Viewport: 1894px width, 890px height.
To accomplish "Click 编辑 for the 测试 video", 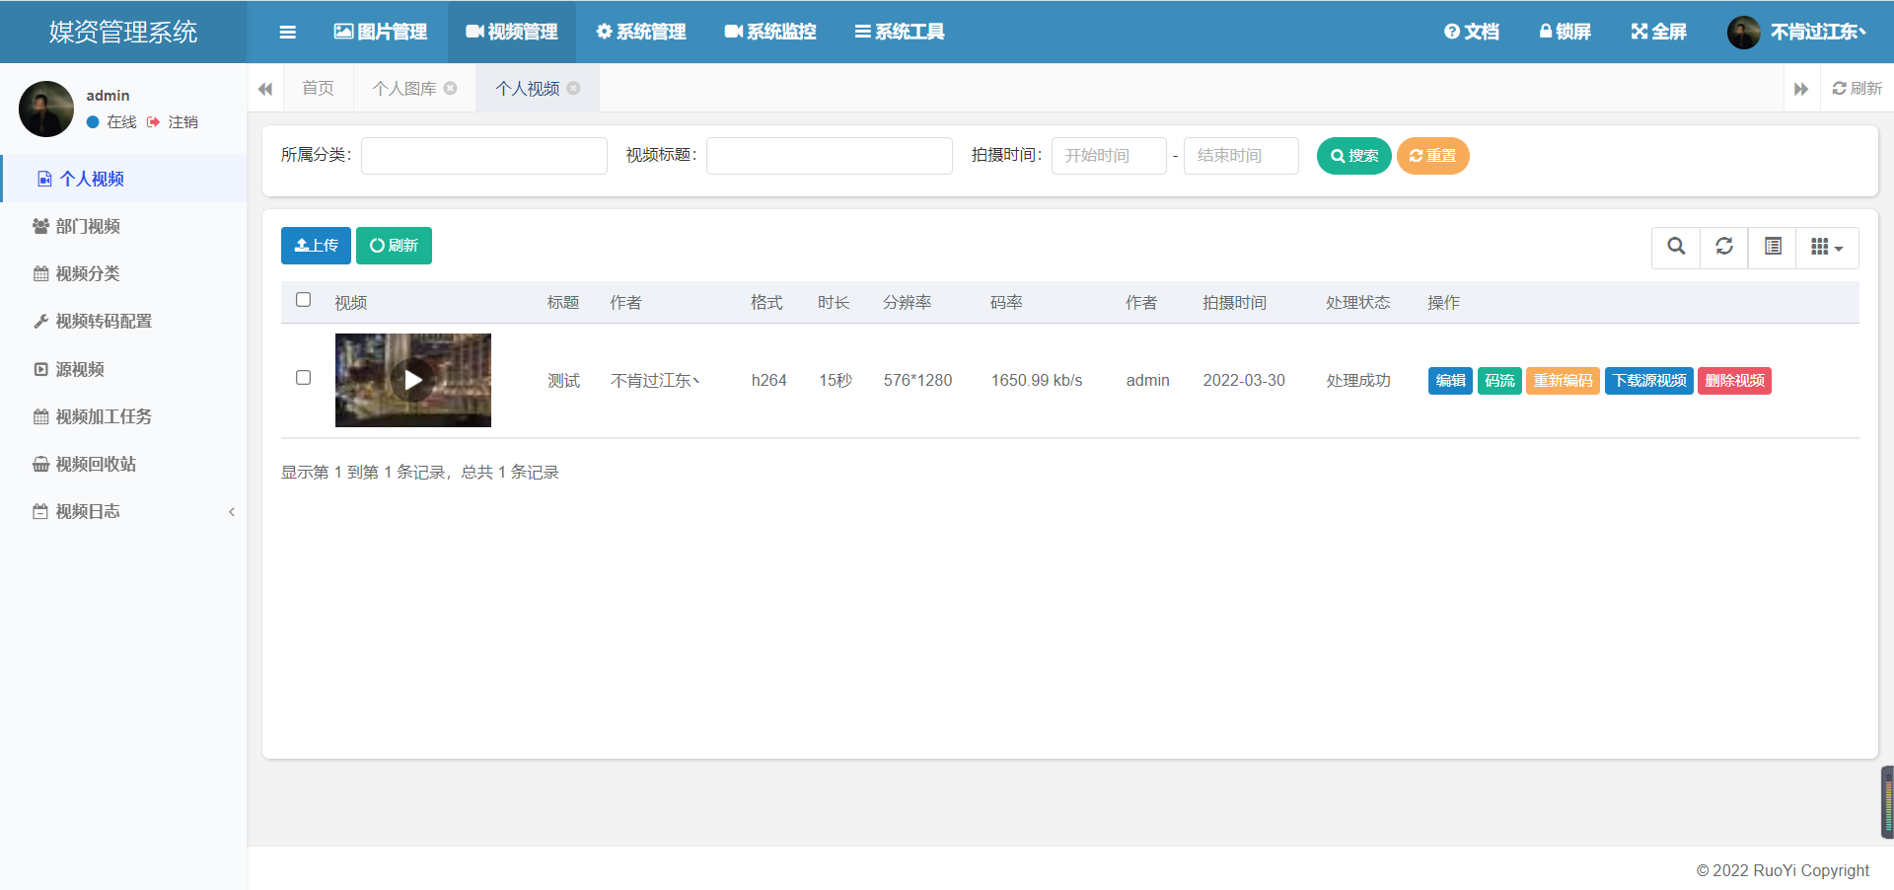I will point(1450,381).
